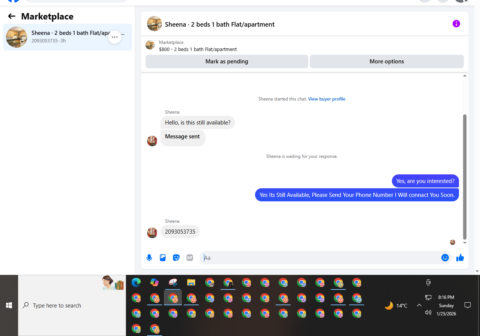Viewport: 480px width, 336px height.
Task: Record a voice clip with the microphone
Action: coord(149,258)
